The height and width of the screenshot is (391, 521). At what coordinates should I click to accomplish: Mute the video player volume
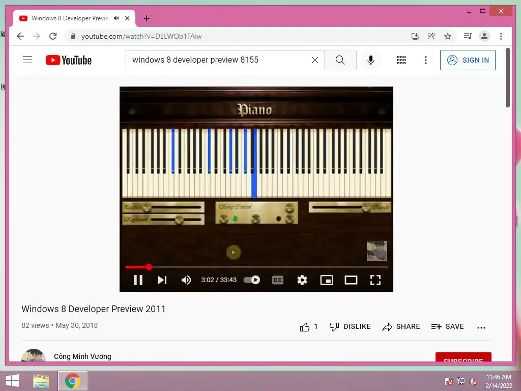pyautogui.click(x=186, y=280)
